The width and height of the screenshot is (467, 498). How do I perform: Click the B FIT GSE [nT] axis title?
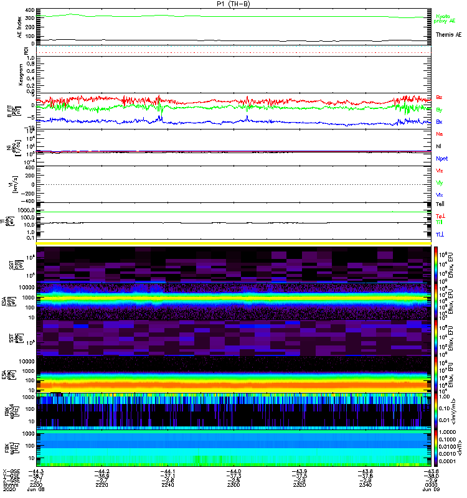(14, 111)
